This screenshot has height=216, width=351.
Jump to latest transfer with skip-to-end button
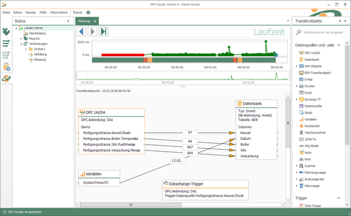click(x=104, y=32)
